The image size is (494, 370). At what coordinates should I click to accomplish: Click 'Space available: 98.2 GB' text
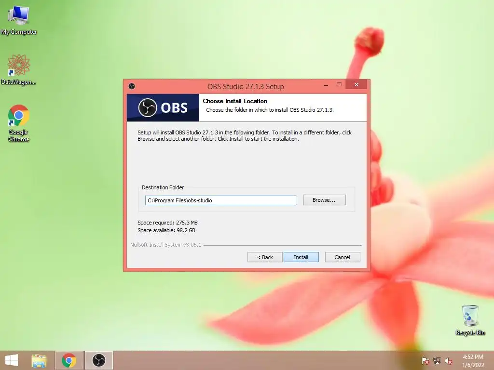pos(166,230)
